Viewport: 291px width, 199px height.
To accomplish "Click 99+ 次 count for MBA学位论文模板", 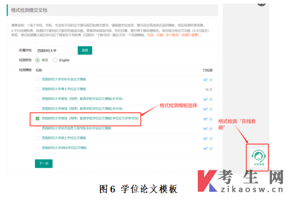I will pos(208,148).
